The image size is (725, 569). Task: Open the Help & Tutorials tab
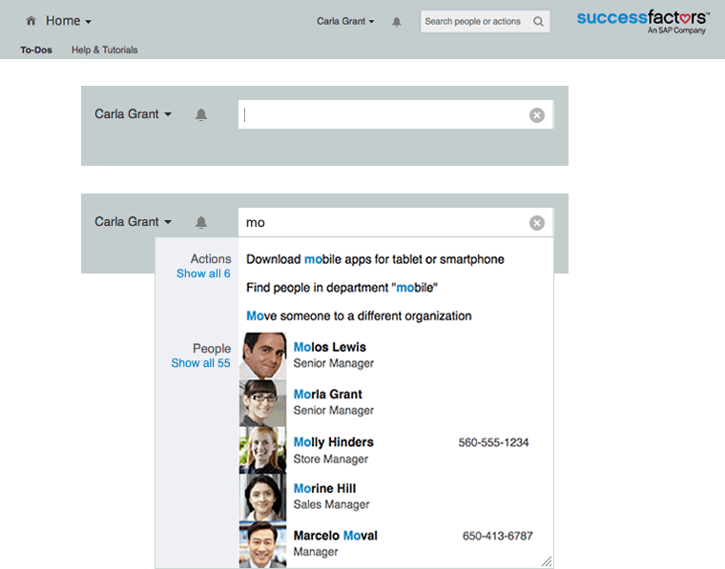pyautogui.click(x=104, y=50)
